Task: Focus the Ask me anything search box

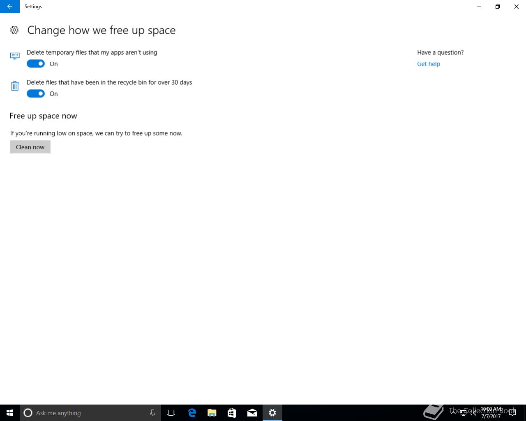Action: [90, 413]
